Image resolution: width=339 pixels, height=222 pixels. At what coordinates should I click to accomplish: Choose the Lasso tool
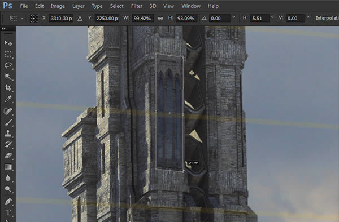pyautogui.click(x=8, y=65)
